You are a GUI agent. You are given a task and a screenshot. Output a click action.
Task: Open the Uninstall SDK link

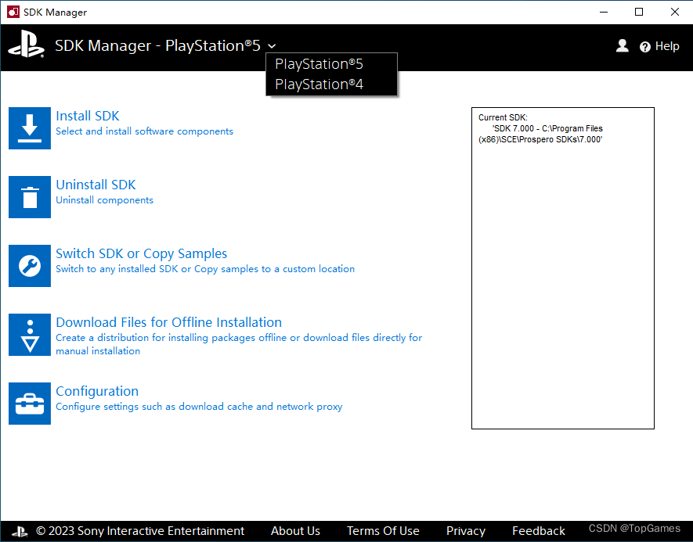click(96, 185)
